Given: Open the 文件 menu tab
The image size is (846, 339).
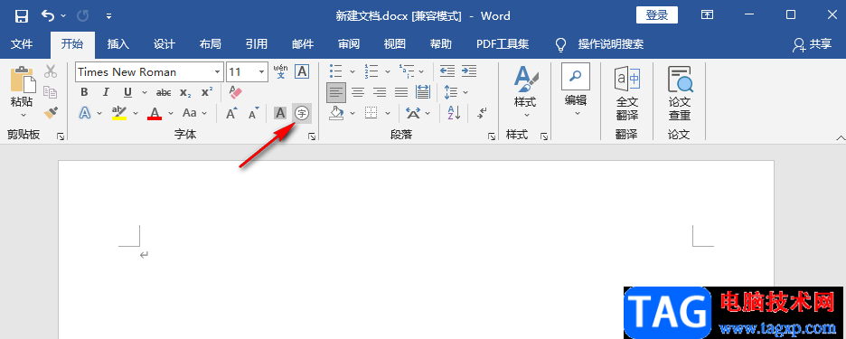Looking at the screenshot, I should tap(22, 44).
